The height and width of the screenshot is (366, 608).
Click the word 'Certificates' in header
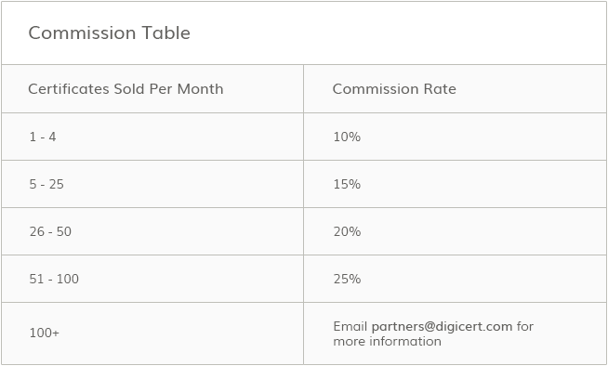(x=69, y=88)
